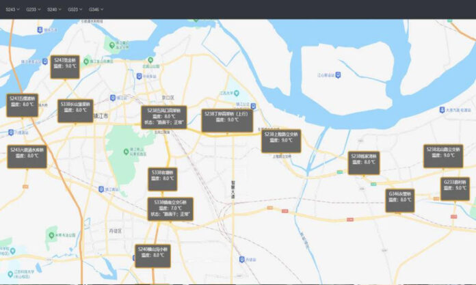Screen dimensions: 476x285
Task: Select the S238 北山路立交桥 temperature card
Action: coord(443,156)
